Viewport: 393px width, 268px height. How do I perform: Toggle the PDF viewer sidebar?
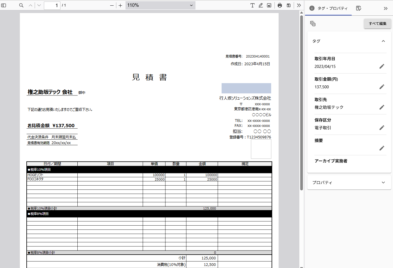pos(4,5)
